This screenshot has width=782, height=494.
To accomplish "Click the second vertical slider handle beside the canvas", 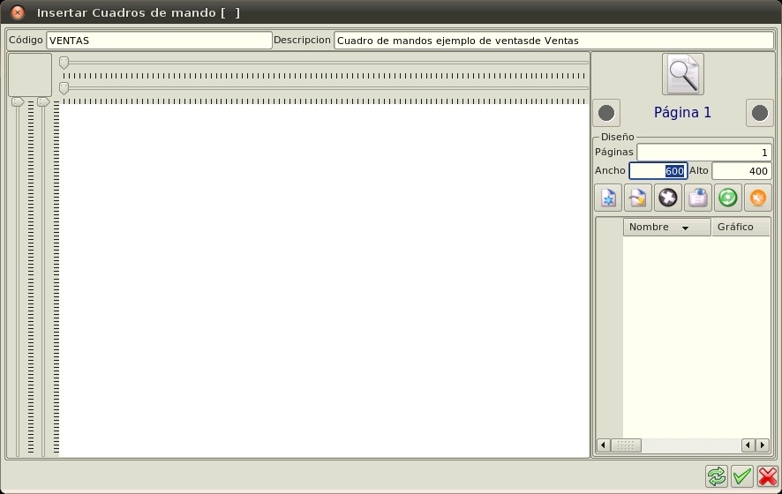I will coord(43,101).
